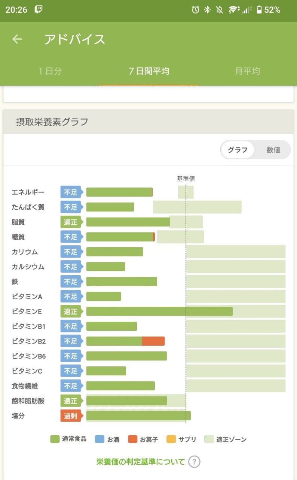Tap the ビタミンE intake bar
Image resolution: width=297 pixels, height=480 pixels.
click(x=159, y=311)
